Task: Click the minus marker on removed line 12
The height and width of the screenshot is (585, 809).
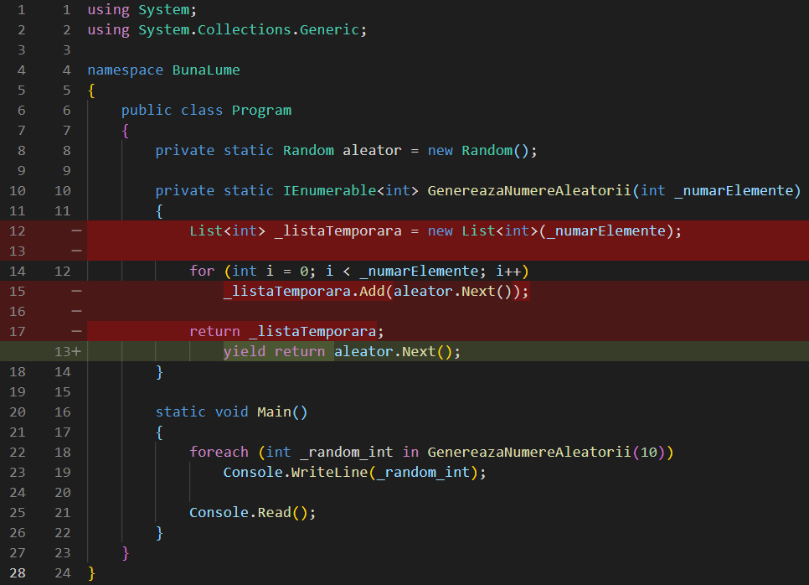Action: [76, 230]
